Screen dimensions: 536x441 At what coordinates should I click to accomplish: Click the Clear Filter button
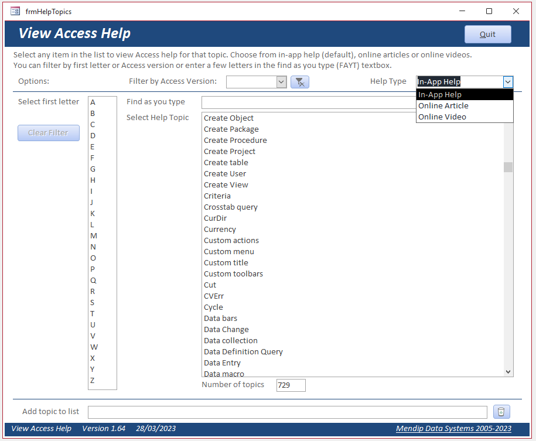point(49,132)
